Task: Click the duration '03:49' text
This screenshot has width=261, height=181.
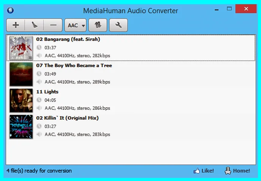Action: 50,74
